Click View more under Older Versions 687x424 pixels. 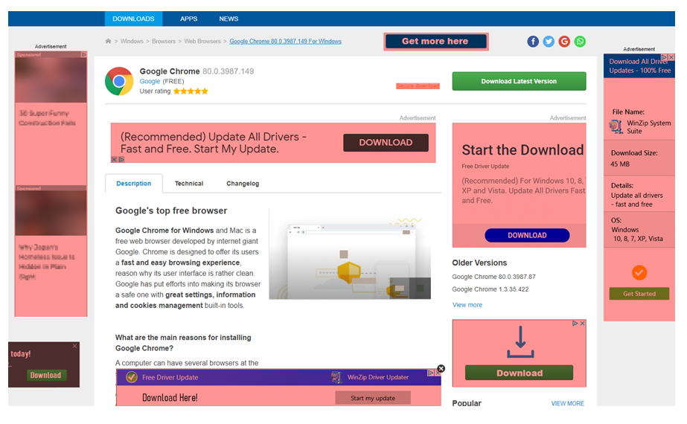[467, 305]
